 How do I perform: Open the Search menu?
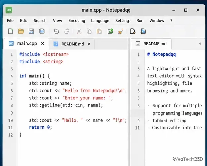coord(40,21)
